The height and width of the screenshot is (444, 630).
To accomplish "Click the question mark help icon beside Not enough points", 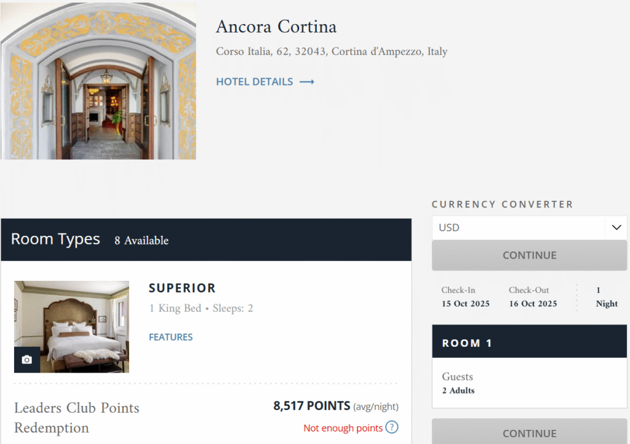I will (392, 427).
